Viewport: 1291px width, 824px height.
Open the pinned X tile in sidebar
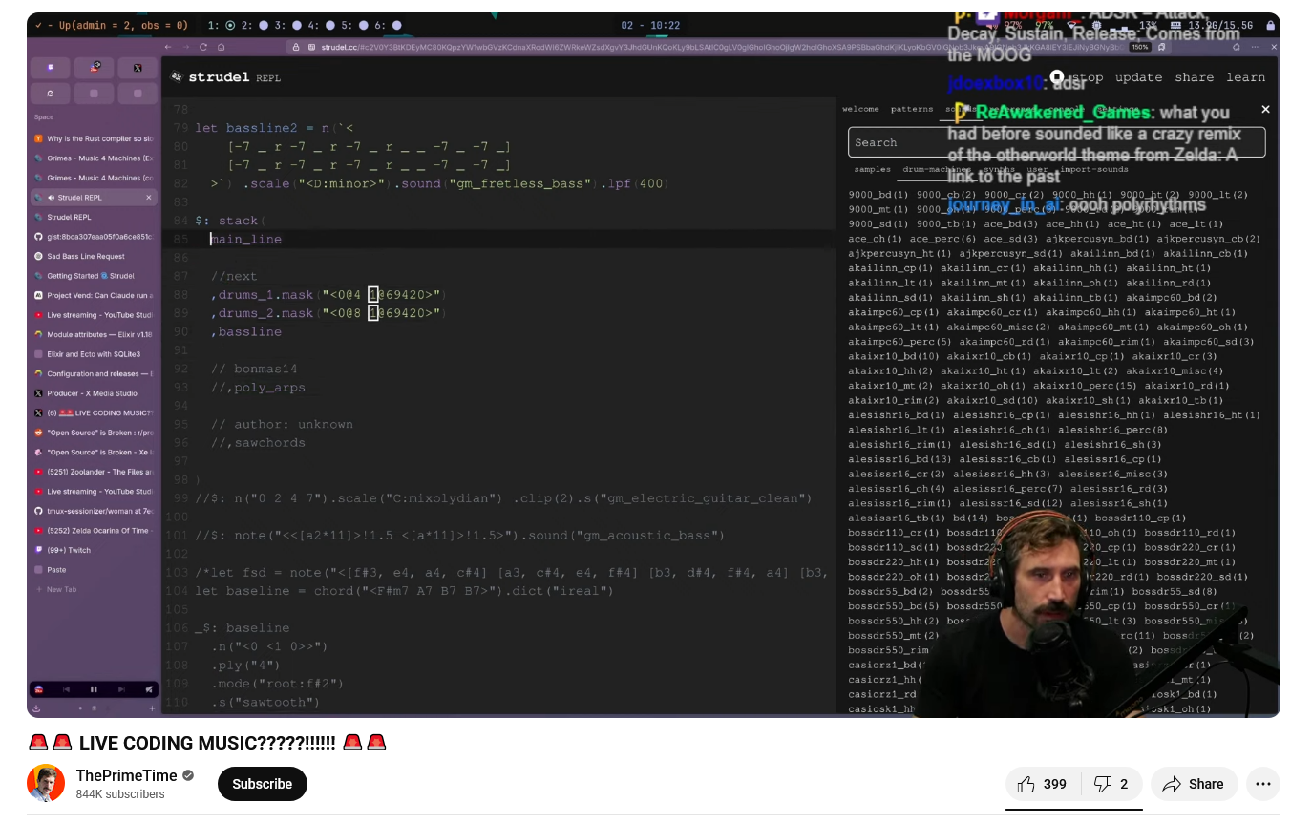138,69
